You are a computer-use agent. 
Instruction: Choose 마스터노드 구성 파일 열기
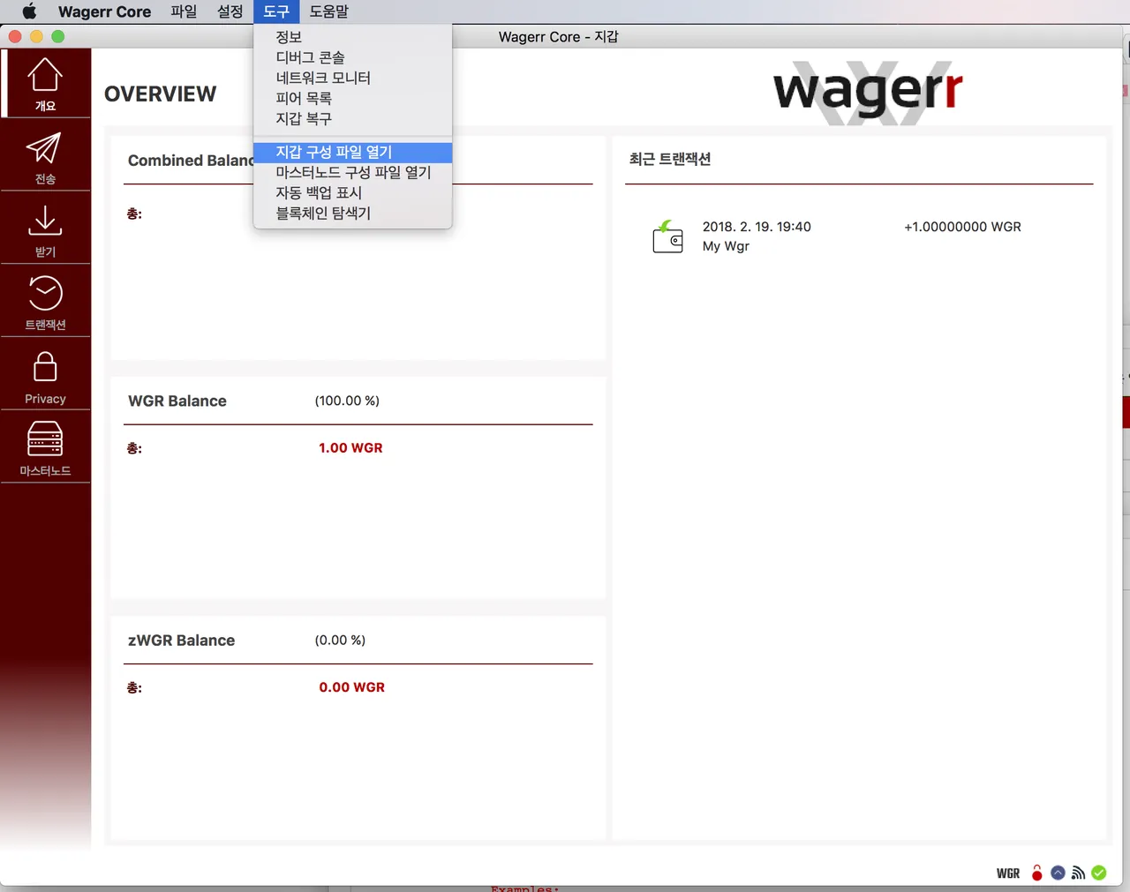click(353, 172)
